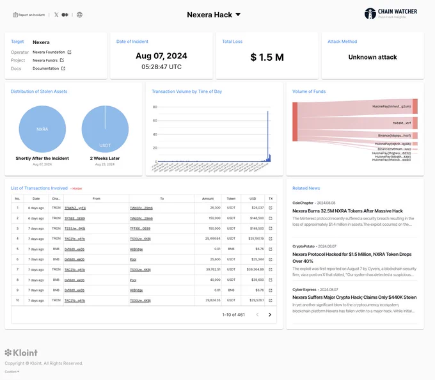Click CryptoPotato news source label
The height and width of the screenshot is (380, 435).
click(x=303, y=246)
